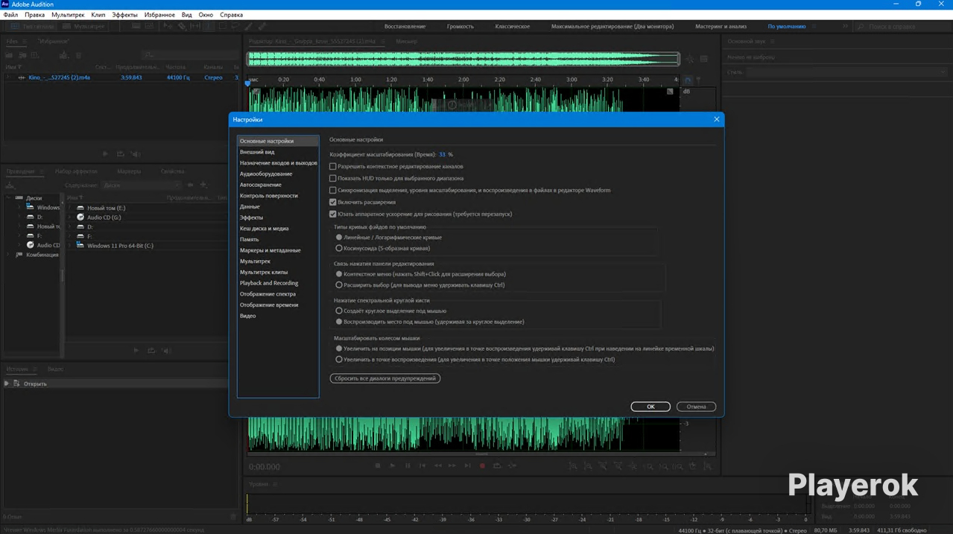Screen dimensions: 953x534
Task: Click Play icon at bottom of Media Browser
Action: 136,350
